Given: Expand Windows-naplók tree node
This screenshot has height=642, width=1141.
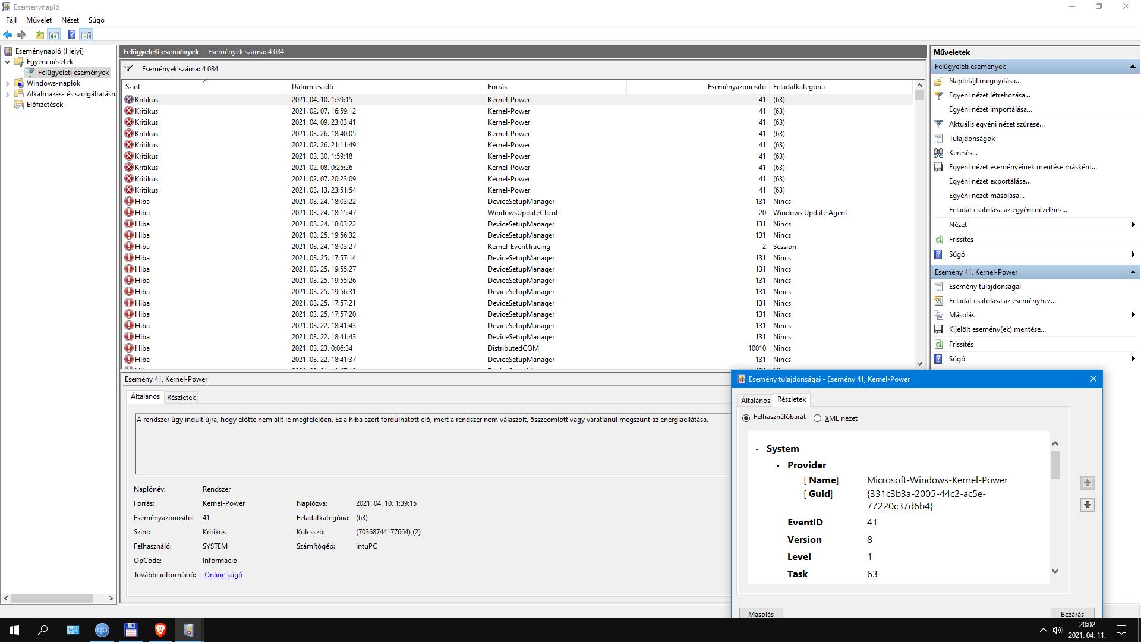Looking at the screenshot, I should click(x=7, y=84).
